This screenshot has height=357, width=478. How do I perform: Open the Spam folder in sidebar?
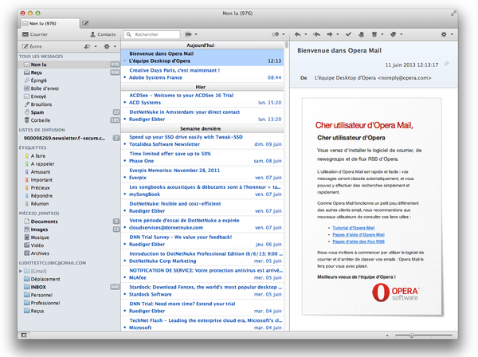(x=69, y=112)
